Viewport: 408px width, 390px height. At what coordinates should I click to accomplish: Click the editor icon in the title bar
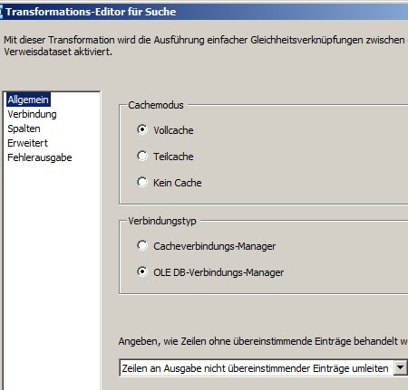click(1, 12)
